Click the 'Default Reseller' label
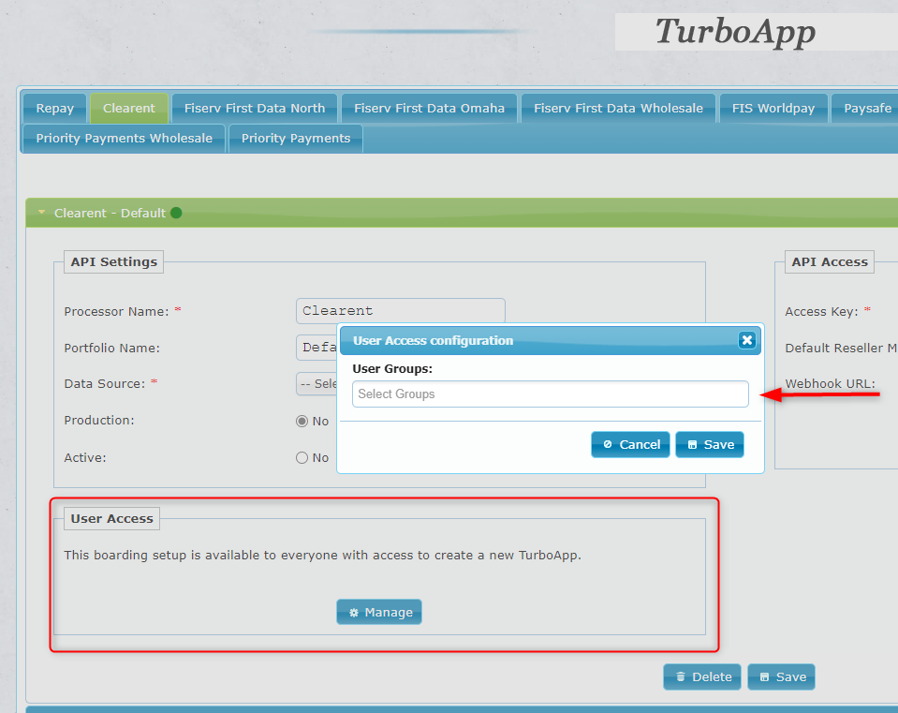This screenshot has height=713, width=898. (841, 348)
